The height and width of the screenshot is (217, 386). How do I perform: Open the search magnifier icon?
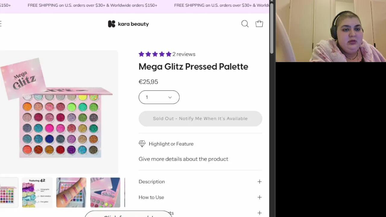(245, 24)
